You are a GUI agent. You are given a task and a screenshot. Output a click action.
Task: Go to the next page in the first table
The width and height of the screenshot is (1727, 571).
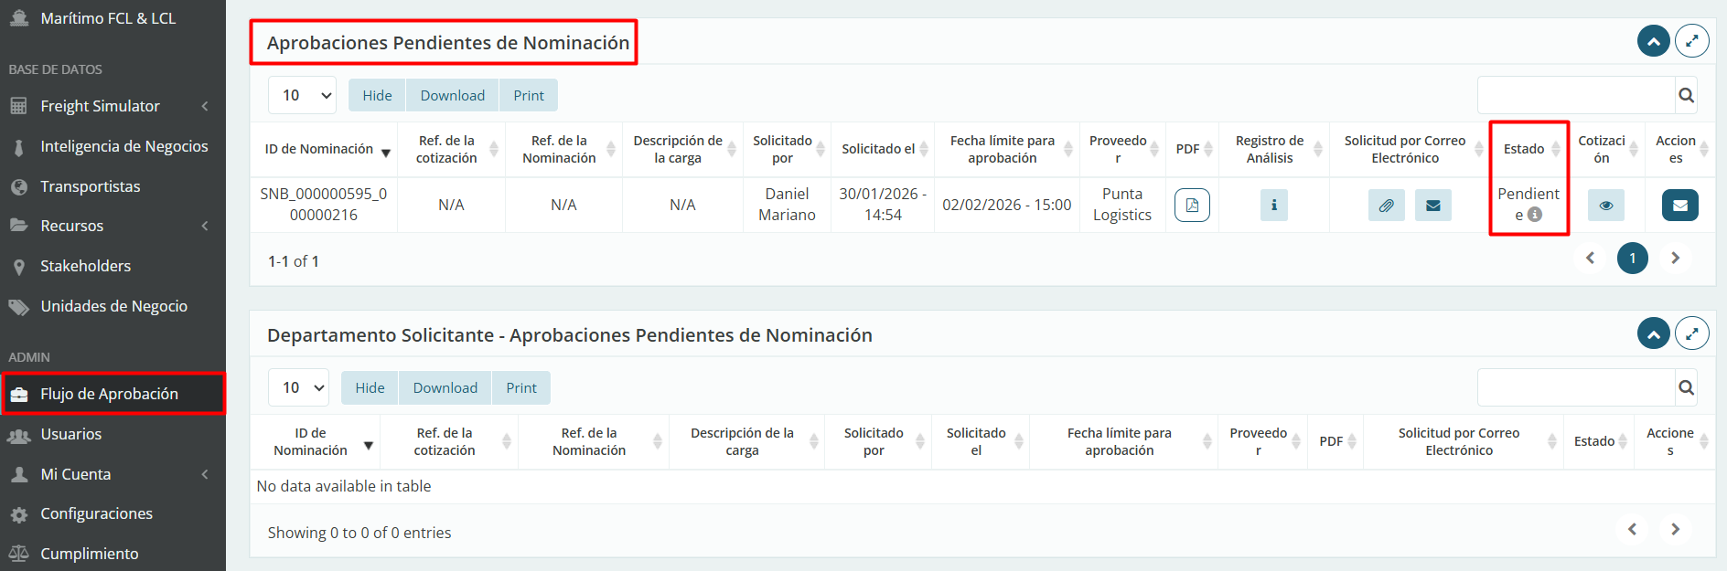pyautogui.click(x=1675, y=259)
